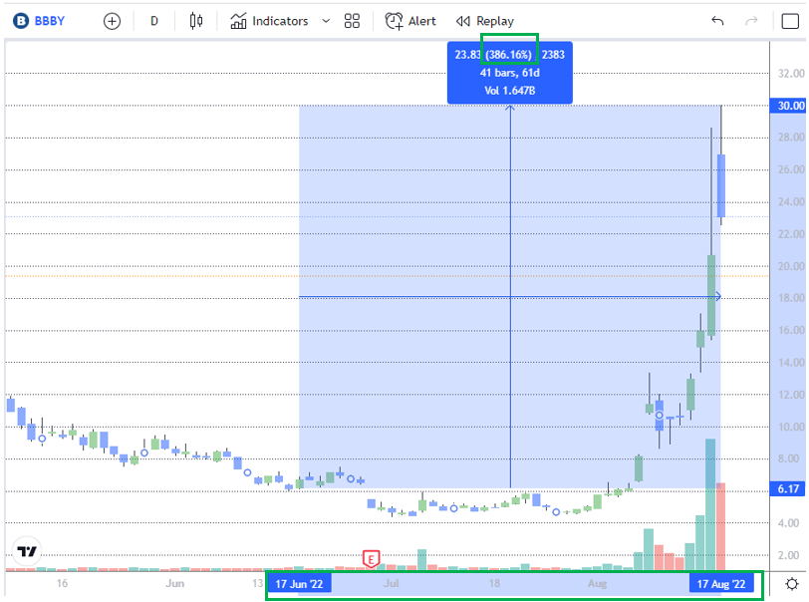This screenshot has height=602, width=809.
Task: Open the Indicators dialog
Action: click(269, 21)
